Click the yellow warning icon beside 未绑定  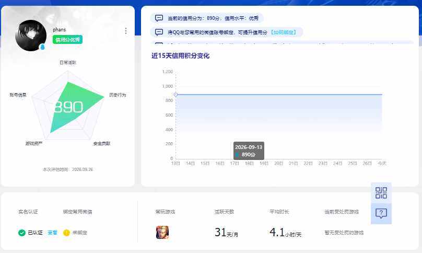[x=66, y=233]
